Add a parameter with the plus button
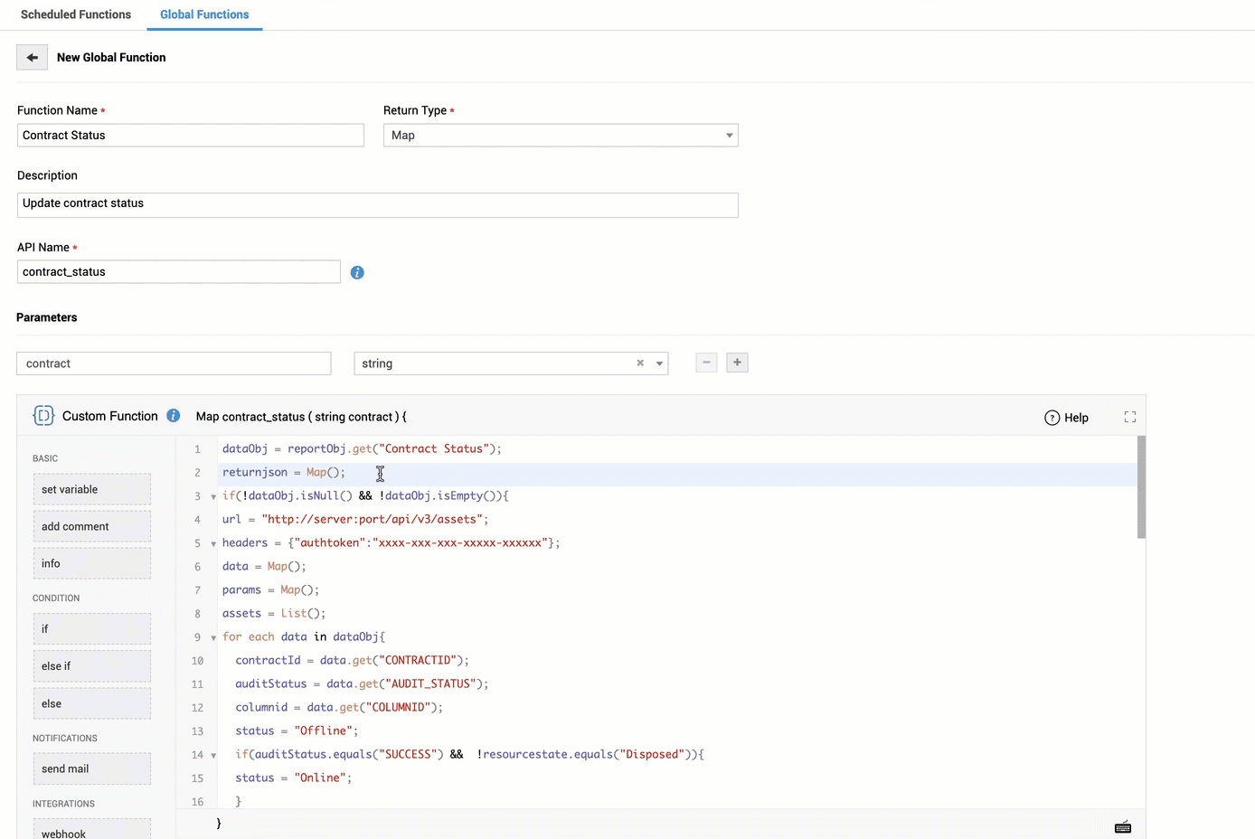 click(737, 363)
